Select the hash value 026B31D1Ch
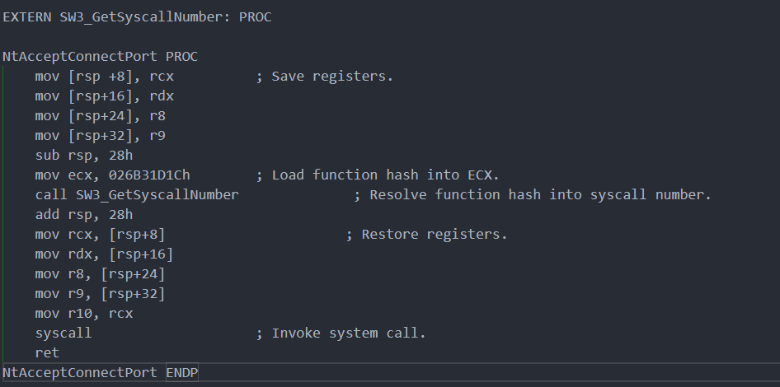 (x=149, y=175)
